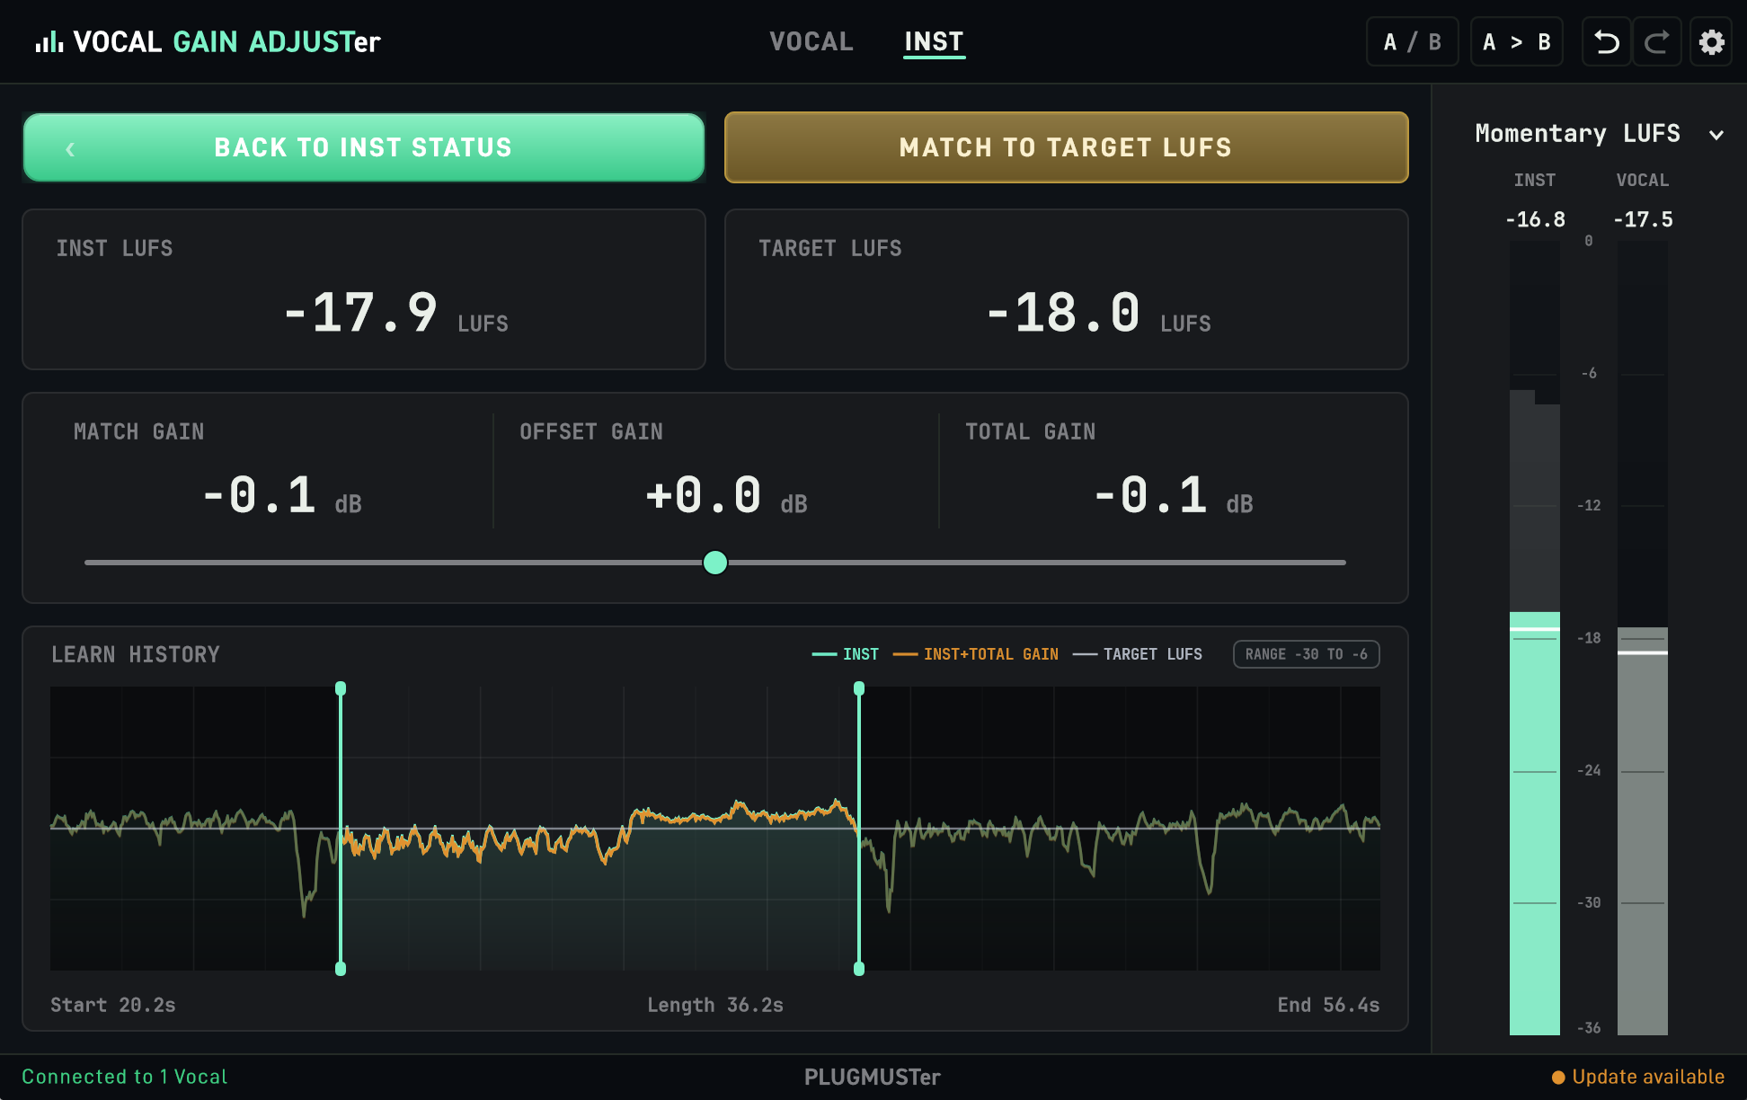The height and width of the screenshot is (1100, 1747).
Task: Click the INST LUFS -17.9 readout
Action: point(362,314)
